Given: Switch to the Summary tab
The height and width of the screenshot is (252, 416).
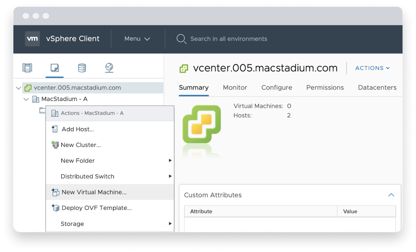Looking at the screenshot, I should point(194,88).
